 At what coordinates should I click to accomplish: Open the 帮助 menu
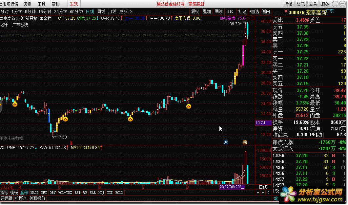pyautogui.click(x=55, y=4)
